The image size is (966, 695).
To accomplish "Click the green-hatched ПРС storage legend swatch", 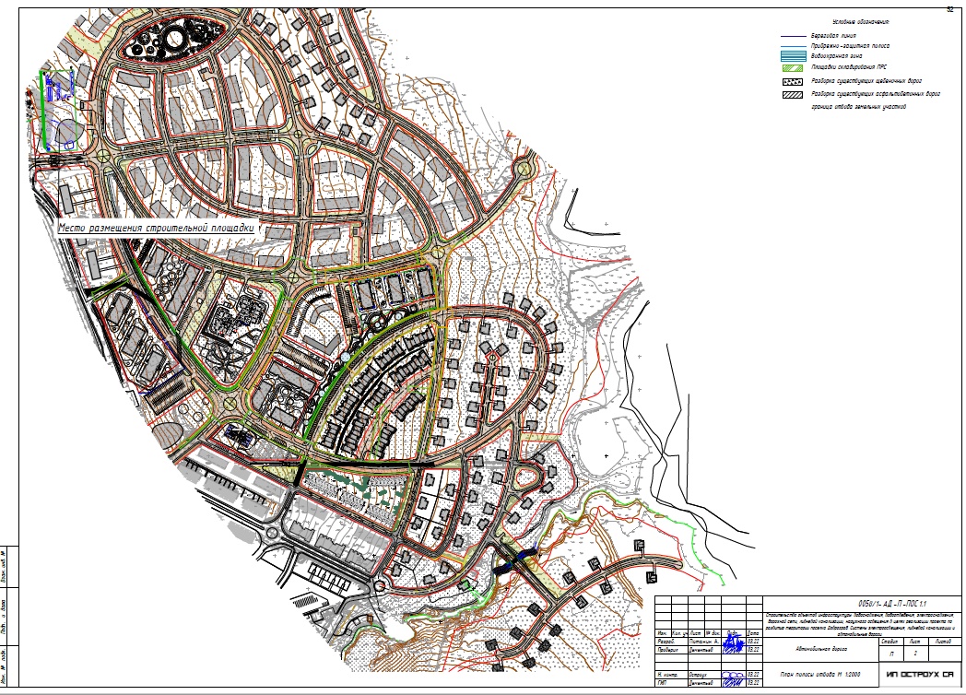I will (791, 67).
